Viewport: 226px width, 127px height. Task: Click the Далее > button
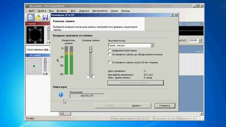click(x=137, y=106)
